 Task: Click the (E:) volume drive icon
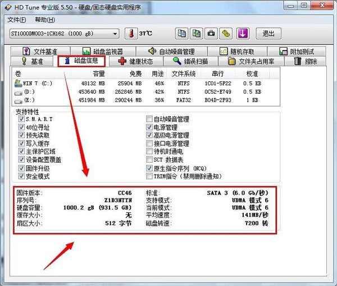pos(19,102)
